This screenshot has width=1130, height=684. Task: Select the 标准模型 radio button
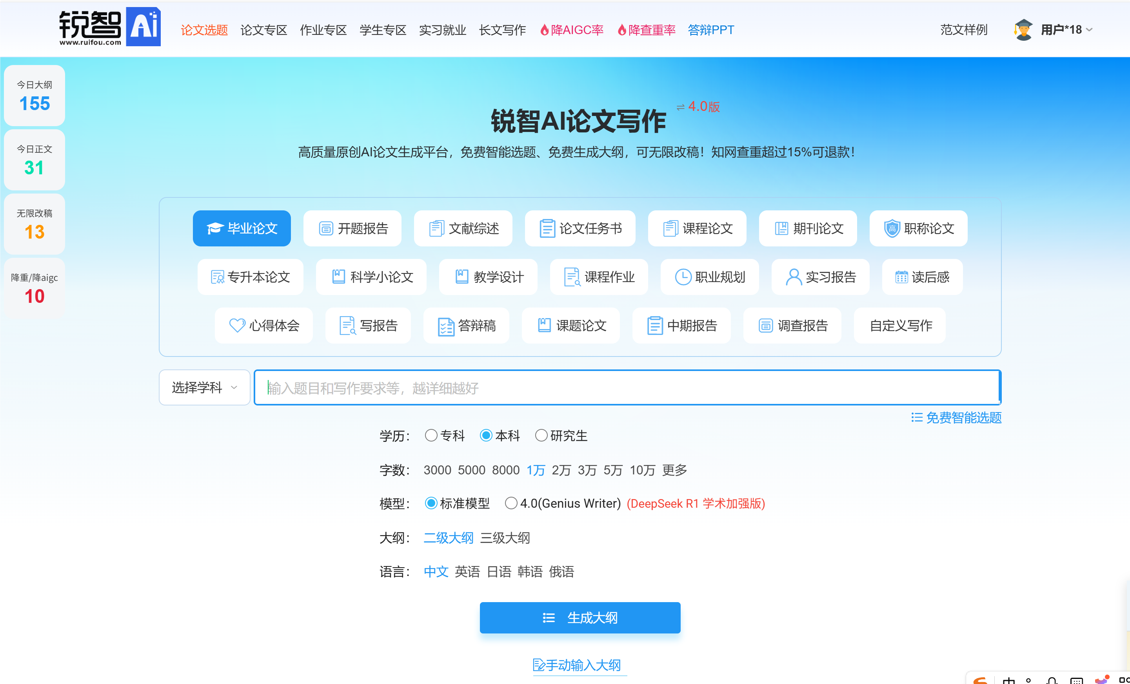[x=431, y=503]
